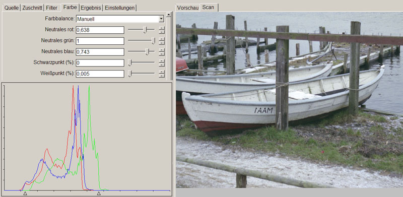
Task: Click the Neutrales grün value field
Action: pyautogui.click(x=100, y=41)
